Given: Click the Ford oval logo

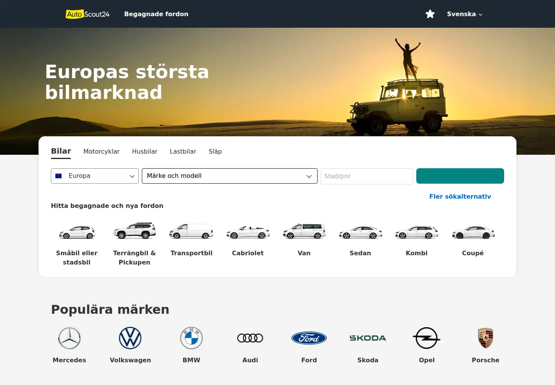Looking at the screenshot, I should [309, 338].
